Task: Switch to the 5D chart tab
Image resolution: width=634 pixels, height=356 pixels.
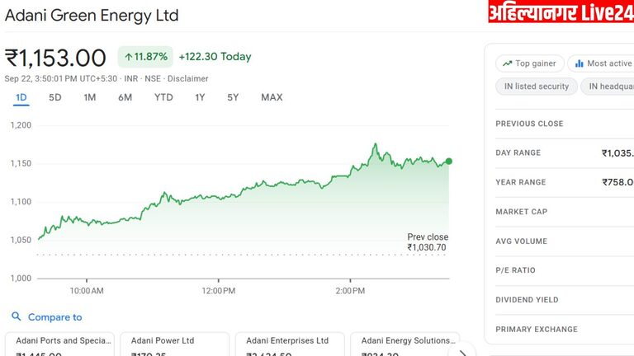Action: click(55, 97)
